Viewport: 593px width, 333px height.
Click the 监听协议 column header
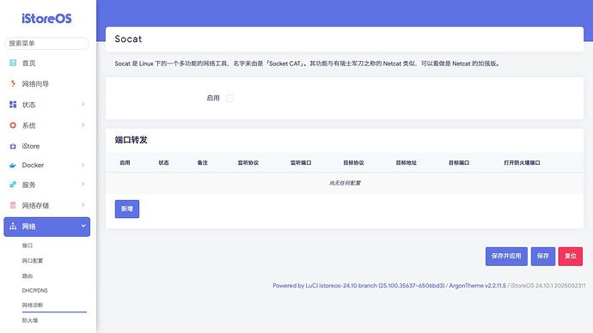point(248,163)
